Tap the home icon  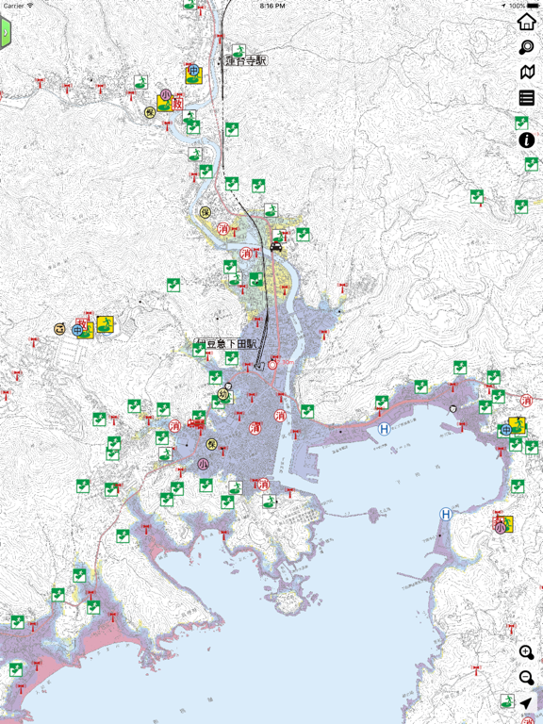click(x=526, y=22)
